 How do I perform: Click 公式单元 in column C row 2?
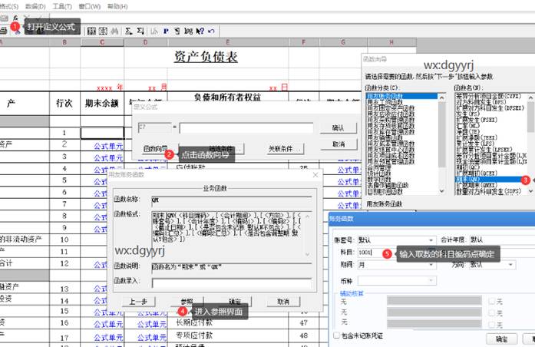(x=108, y=146)
